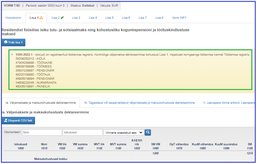Click the Nimi search input field
257x164 pixels.
[x=42, y=132]
